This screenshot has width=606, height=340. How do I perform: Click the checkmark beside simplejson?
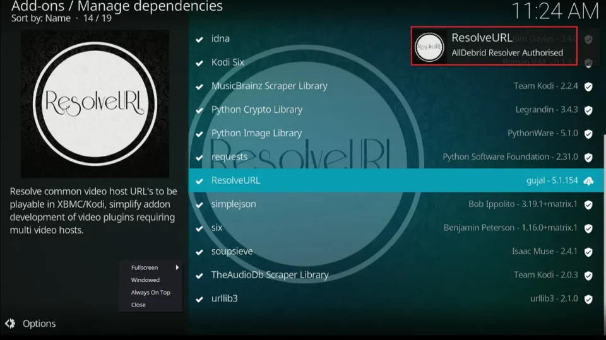tap(199, 205)
